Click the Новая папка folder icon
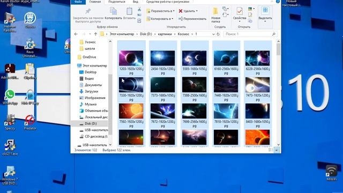Viewport: 343px width, 193px height. click(x=215, y=11)
